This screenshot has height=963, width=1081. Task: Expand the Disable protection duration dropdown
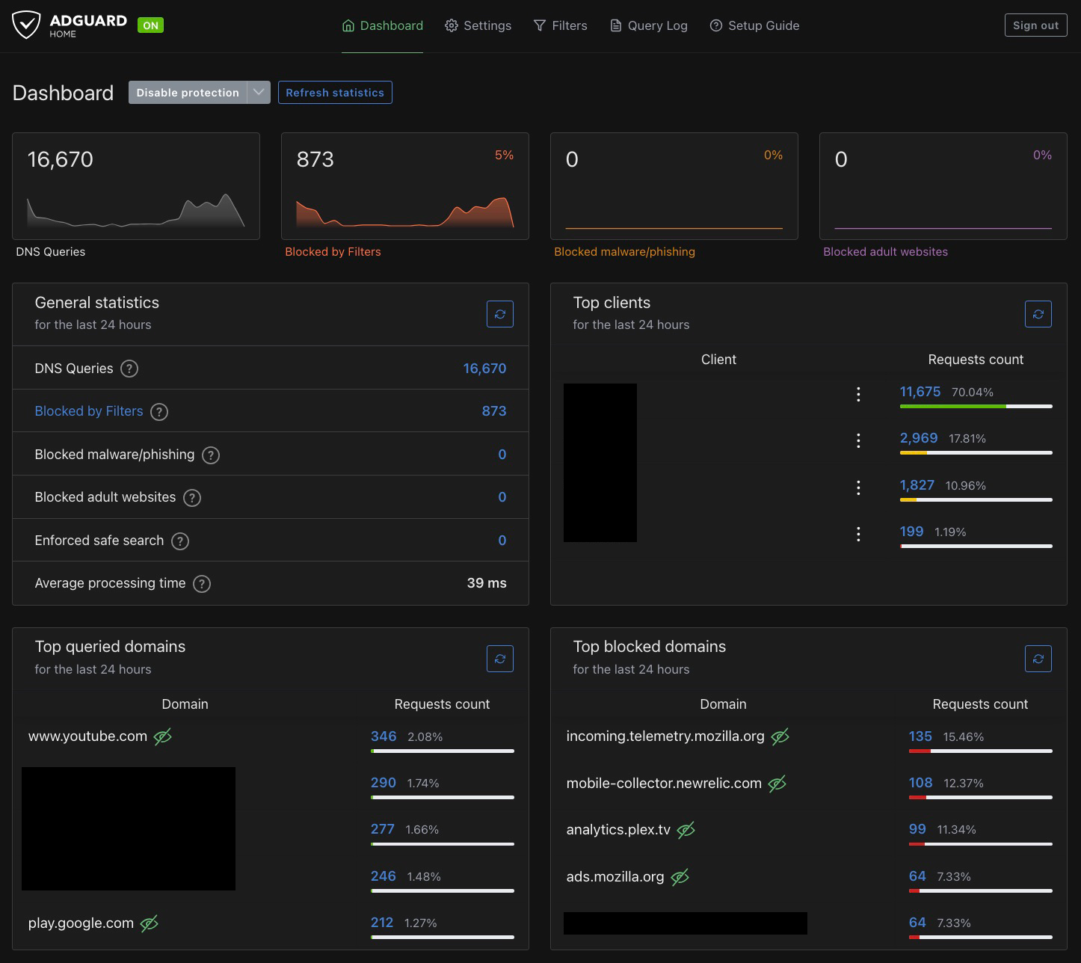[x=259, y=93]
